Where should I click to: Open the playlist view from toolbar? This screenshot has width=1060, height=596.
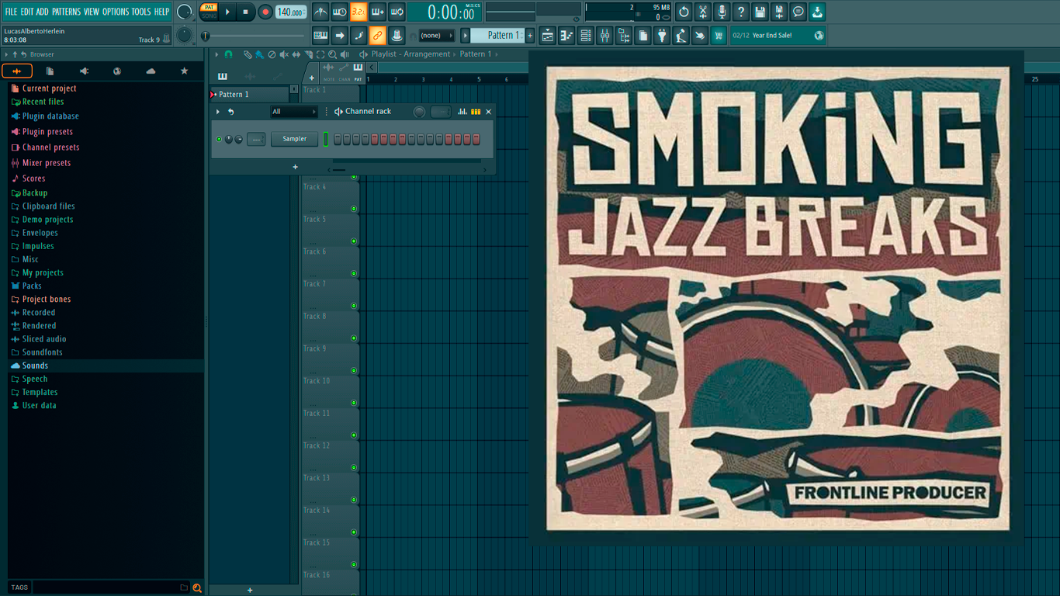click(x=548, y=36)
